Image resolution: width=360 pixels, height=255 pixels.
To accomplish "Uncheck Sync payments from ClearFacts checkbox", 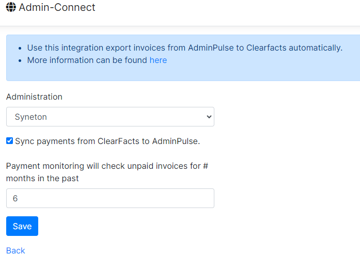I will (x=9, y=141).
